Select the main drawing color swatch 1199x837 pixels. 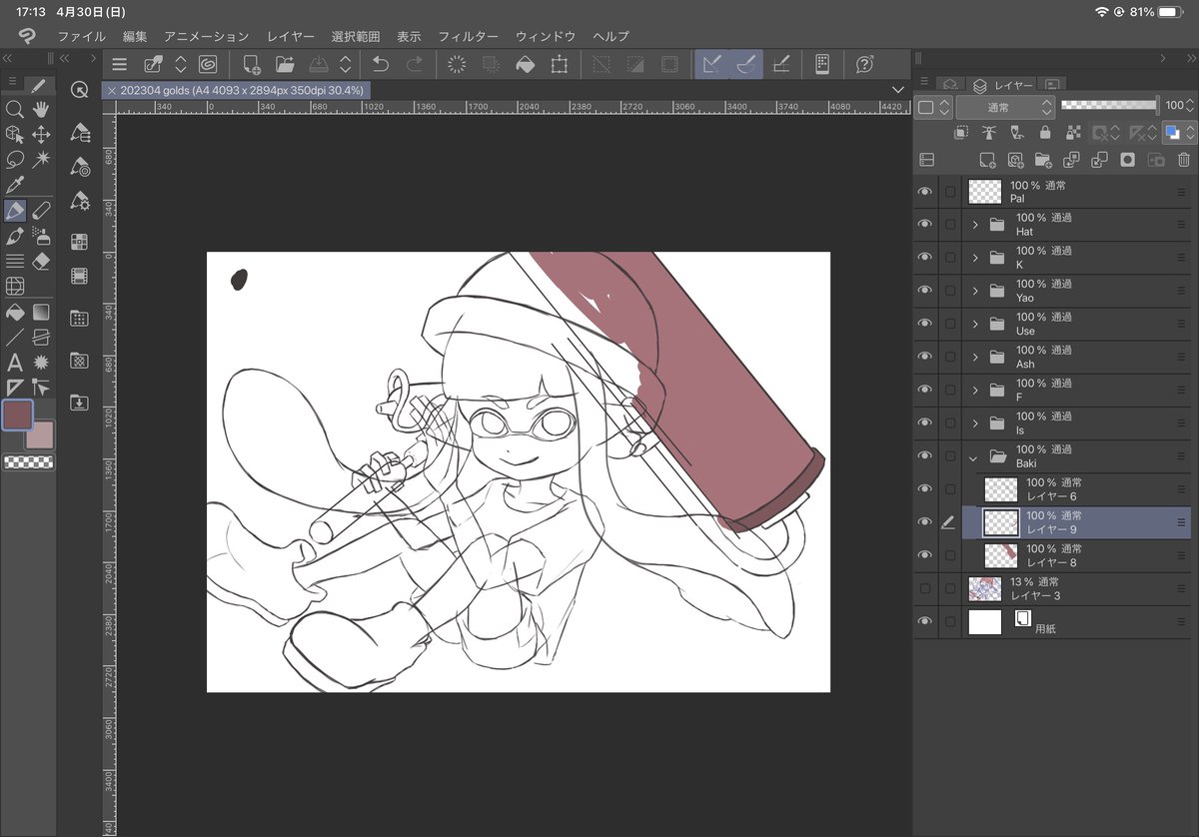(x=18, y=415)
